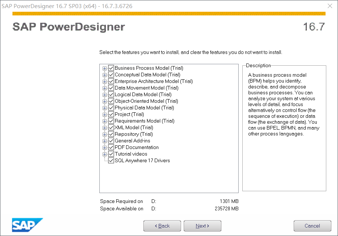Click the 235728 MB space available value
This screenshot has width=338, height=236.
pyautogui.click(x=227, y=208)
